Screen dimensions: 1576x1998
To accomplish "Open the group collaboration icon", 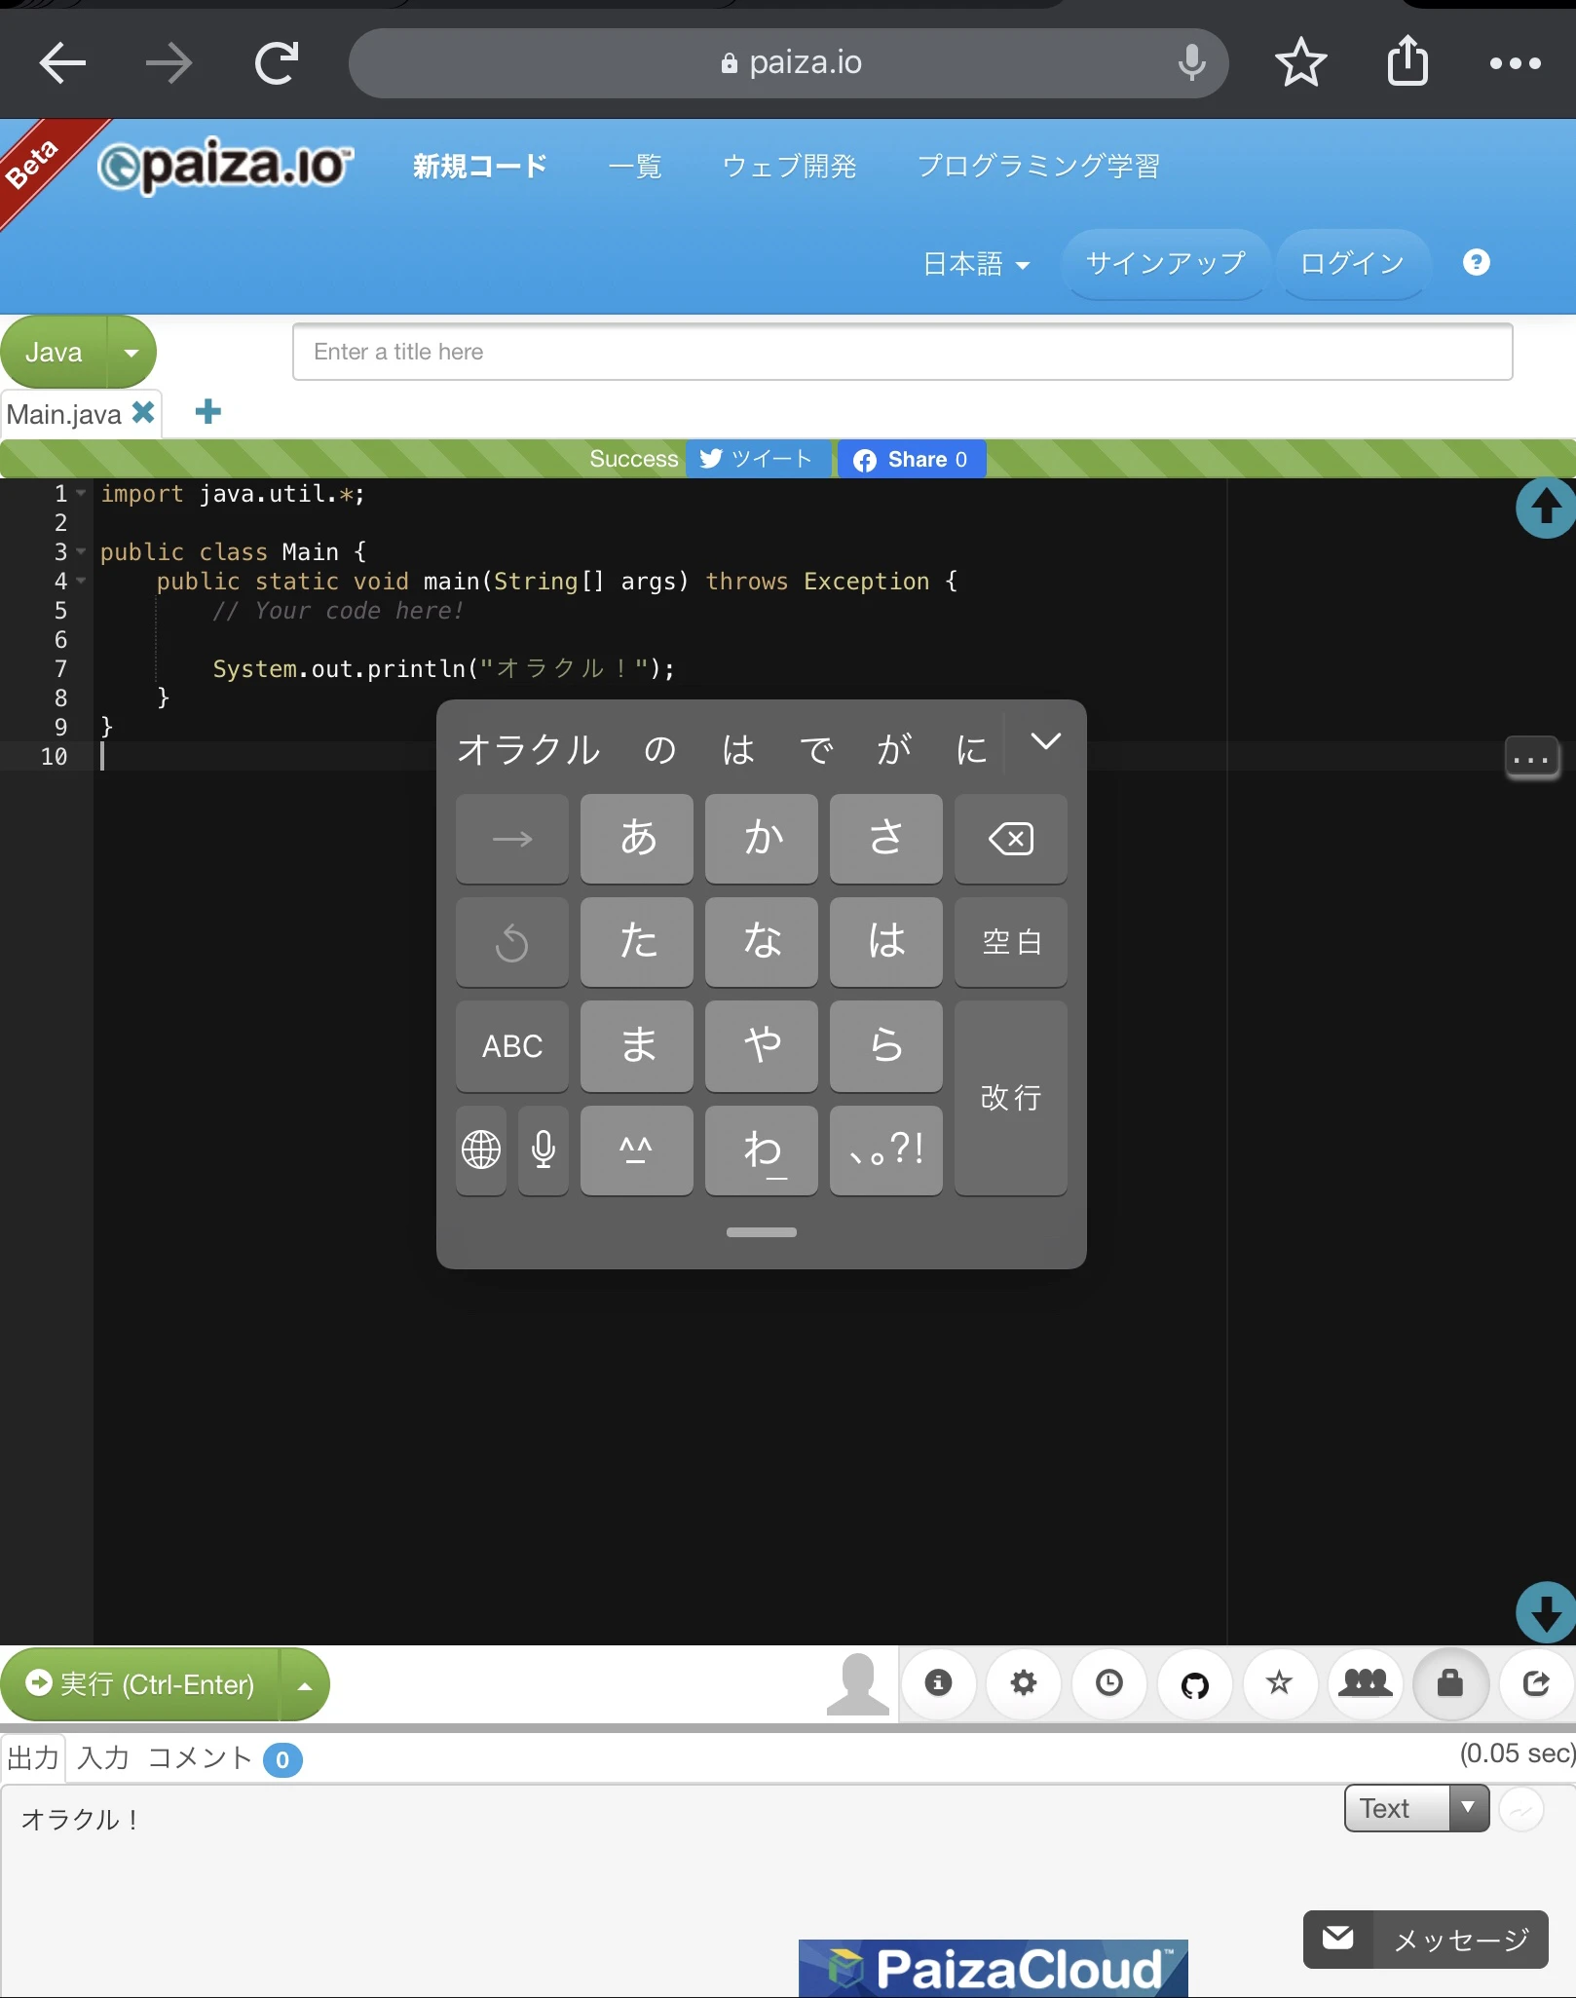I will point(1366,1682).
